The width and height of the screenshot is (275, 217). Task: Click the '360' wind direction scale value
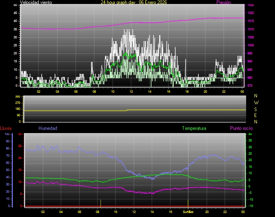(17, 97)
